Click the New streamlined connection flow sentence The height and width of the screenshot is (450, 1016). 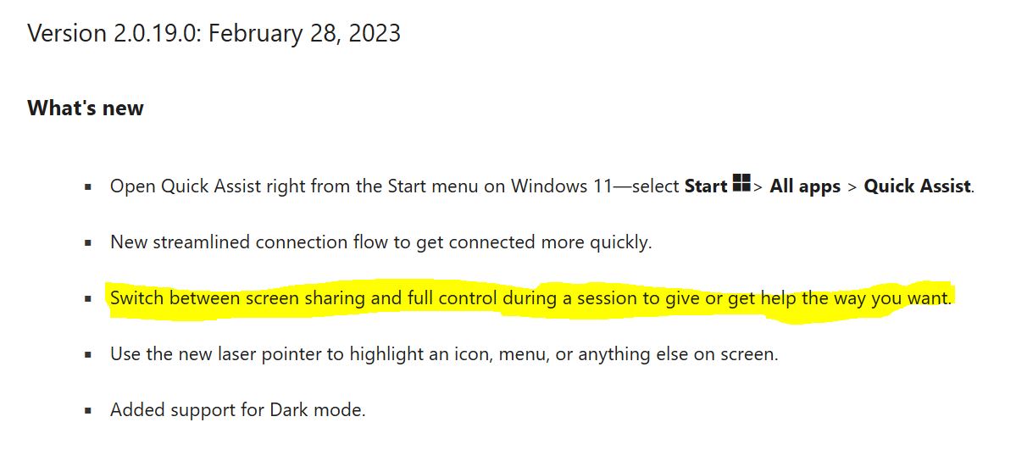pyautogui.click(x=381, y=242)
